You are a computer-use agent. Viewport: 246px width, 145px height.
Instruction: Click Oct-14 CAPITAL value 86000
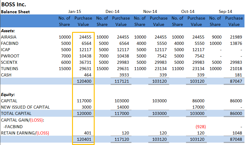tap(198, 101)
